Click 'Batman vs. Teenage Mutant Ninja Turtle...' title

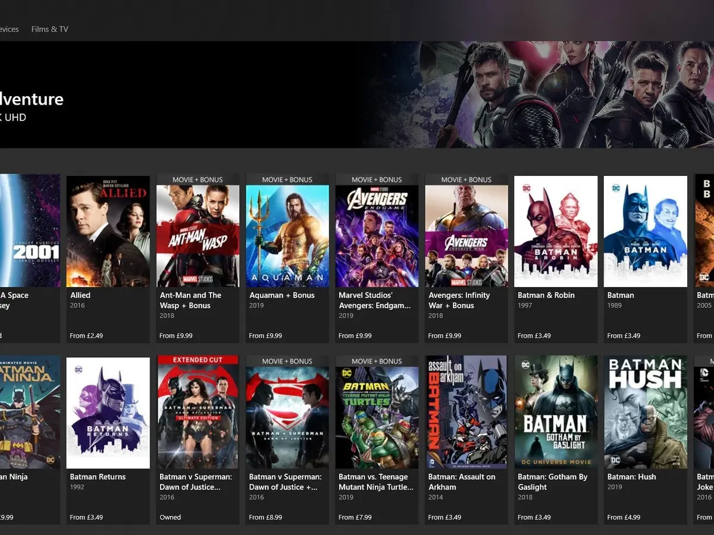tap(376, 481)
